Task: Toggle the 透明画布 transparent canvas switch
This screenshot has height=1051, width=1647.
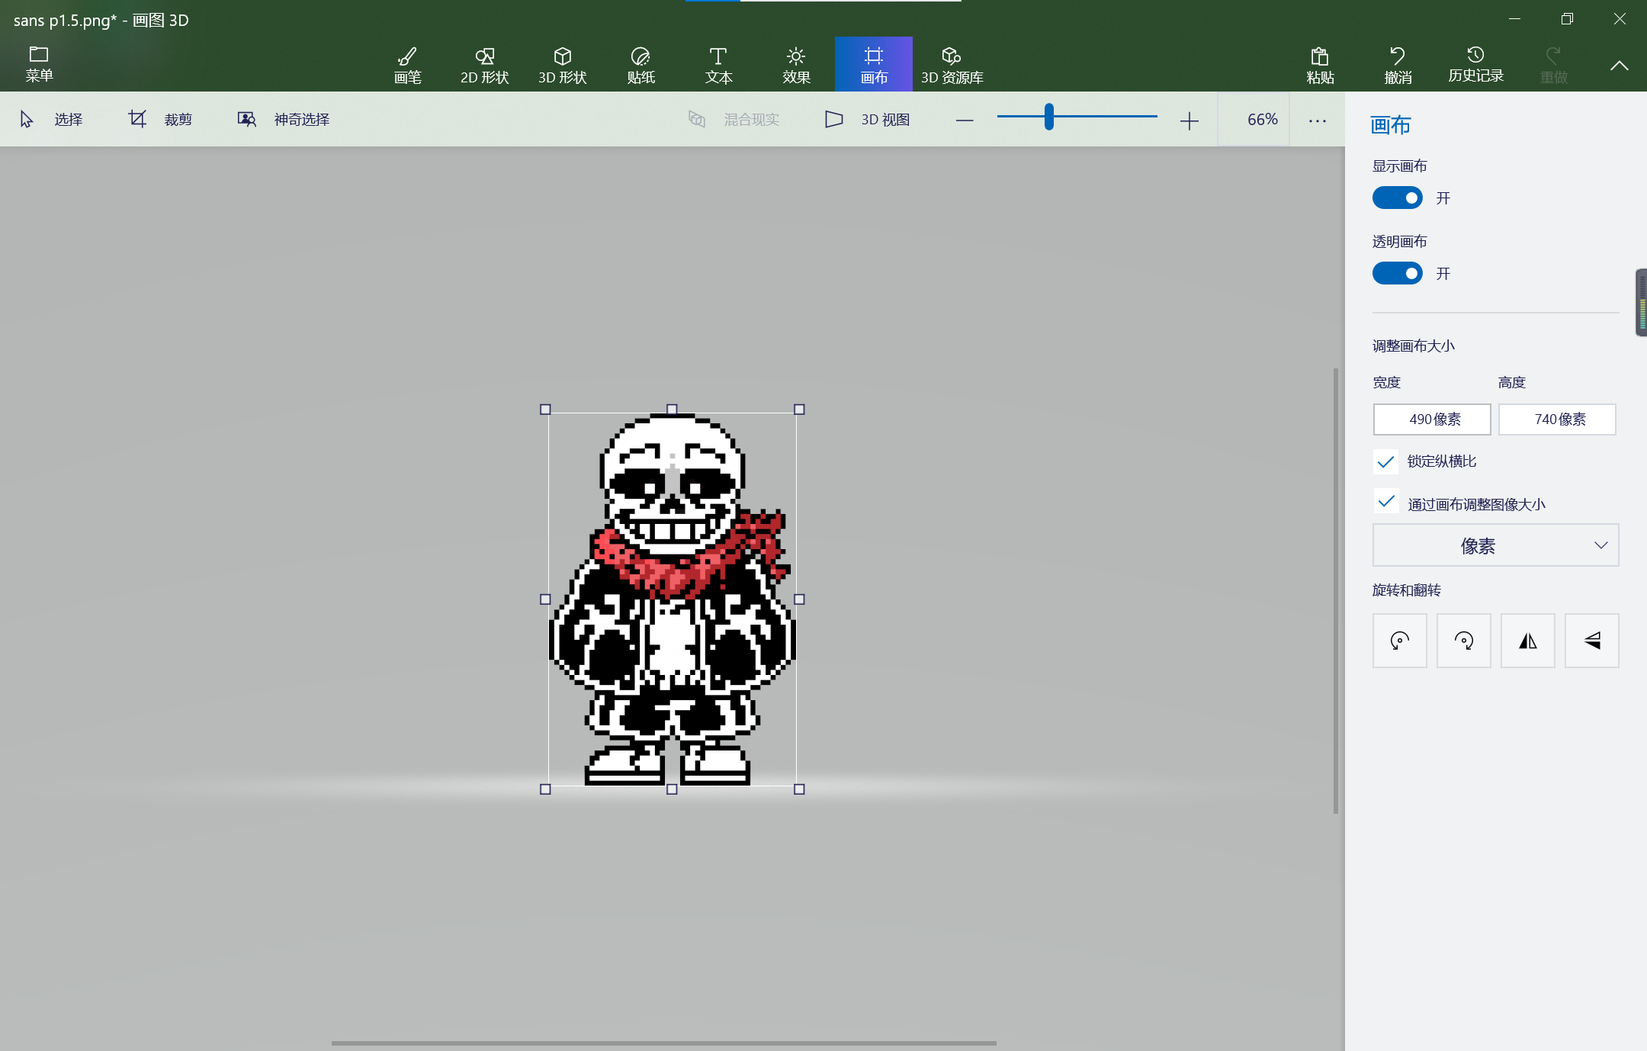Action: point(1398,273)
